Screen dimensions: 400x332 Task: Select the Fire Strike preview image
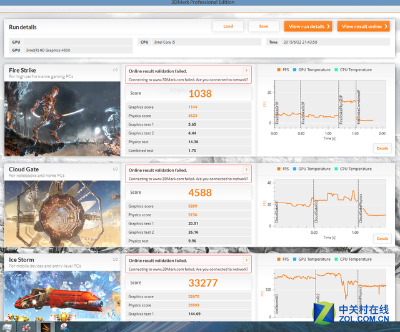click(x=62, y=119)
